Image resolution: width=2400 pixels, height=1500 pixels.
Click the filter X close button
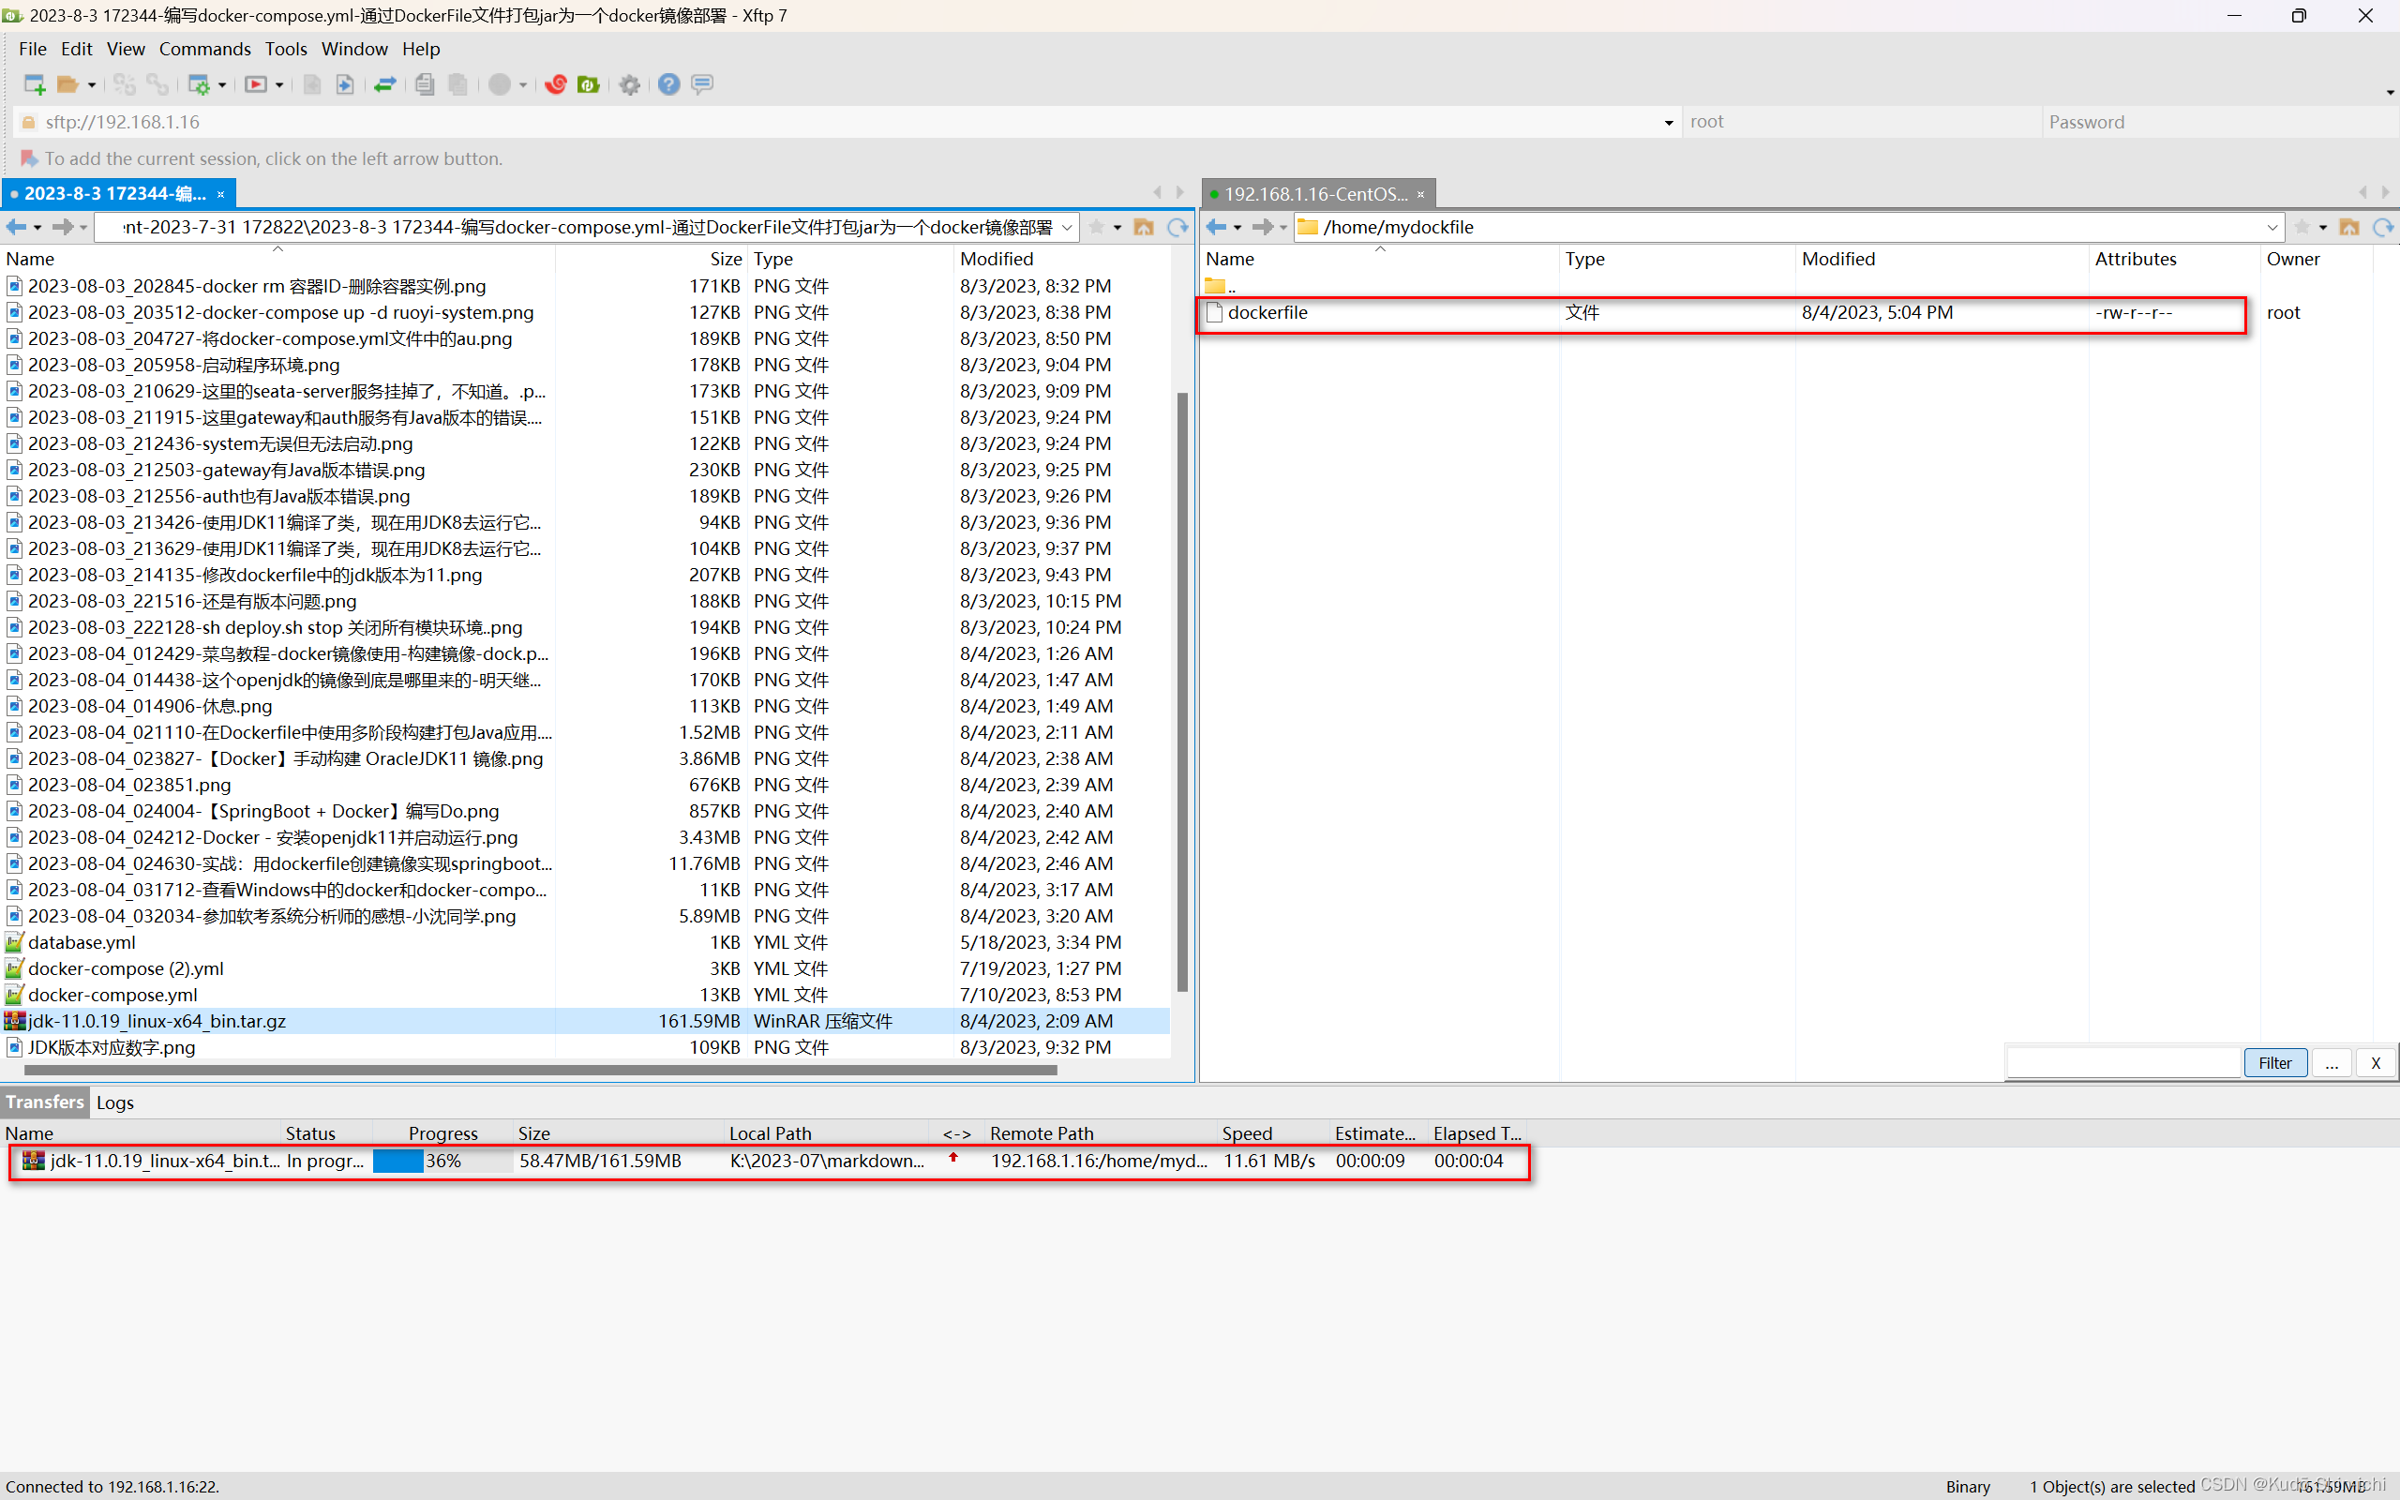[2376, 1062]
